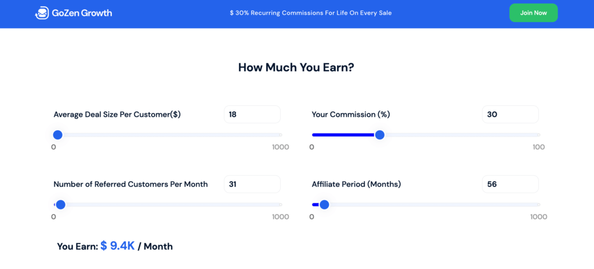Click the Affiliate Period slider handle
The width and height of the screenshot is (594, 269).
(x=324, y=204)
